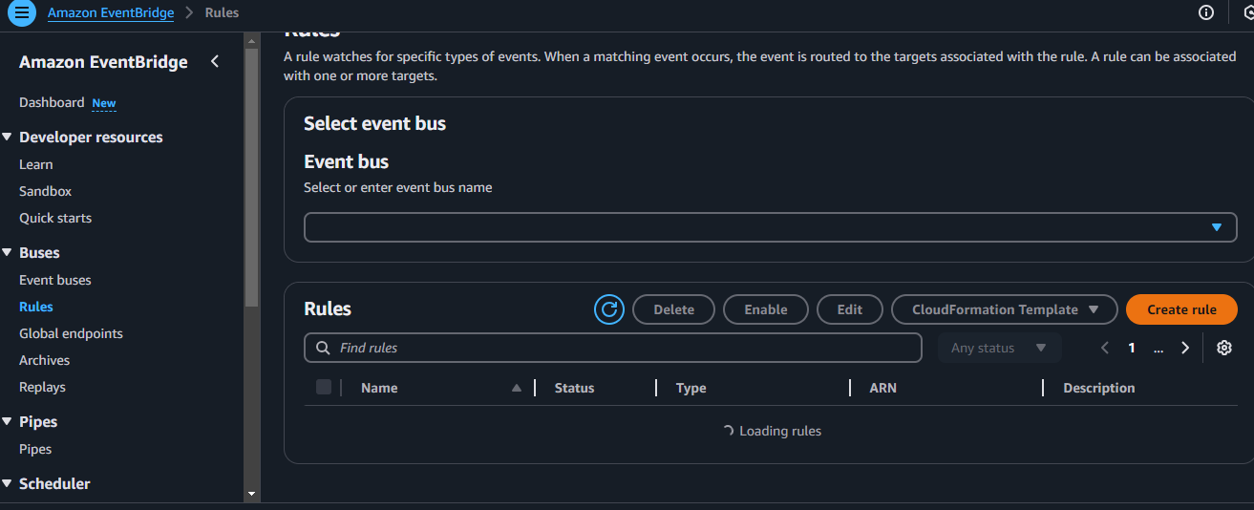Open the Event bus dropdown
The width and height of the screenshot is (1254, 510).
click(x=770, y=227)
